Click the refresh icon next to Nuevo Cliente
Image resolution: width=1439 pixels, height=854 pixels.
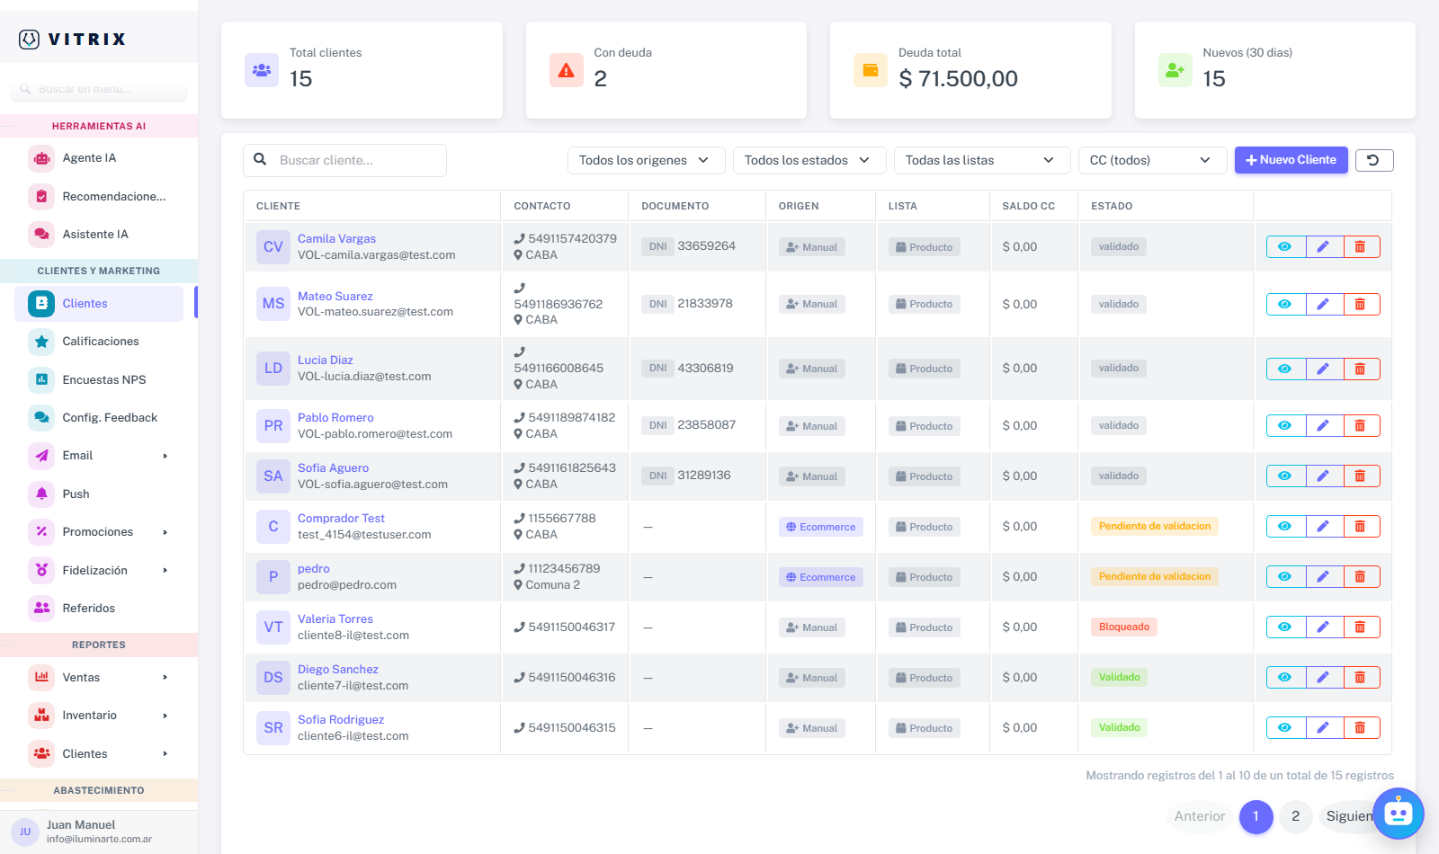pos(1374,160)
